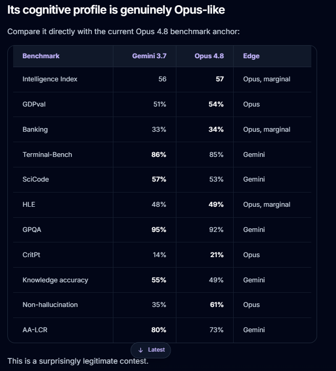
Task: Jump to Latest message button
Action: 151,350
